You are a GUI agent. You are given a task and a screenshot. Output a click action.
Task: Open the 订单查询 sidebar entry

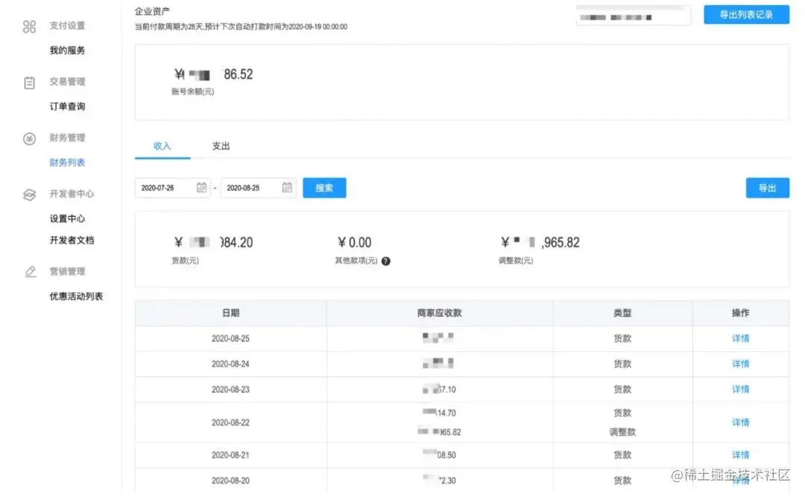pos(68,106)
